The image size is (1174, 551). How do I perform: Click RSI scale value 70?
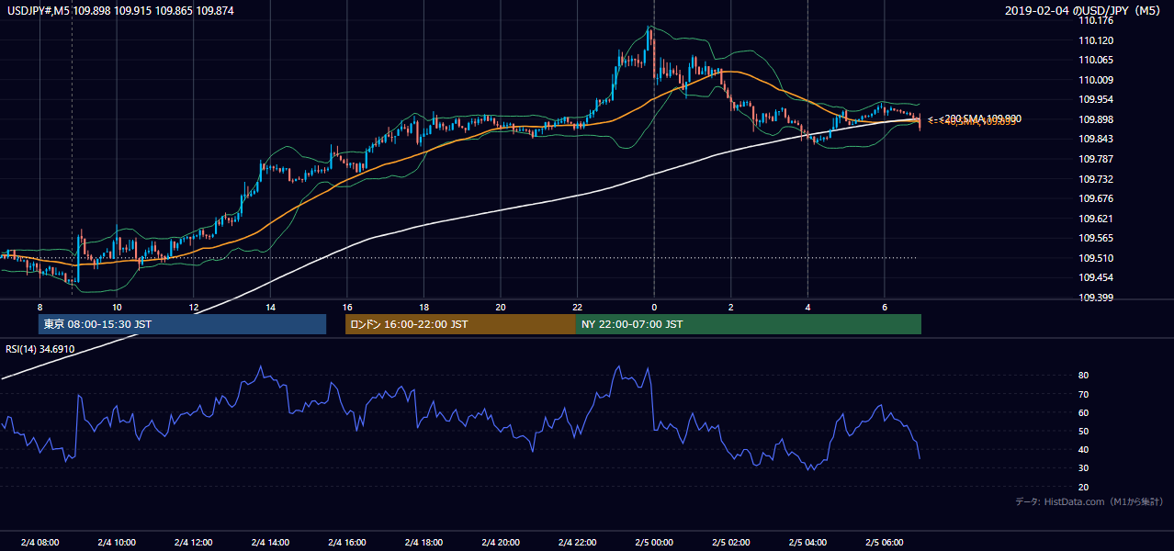(1084, 394)
